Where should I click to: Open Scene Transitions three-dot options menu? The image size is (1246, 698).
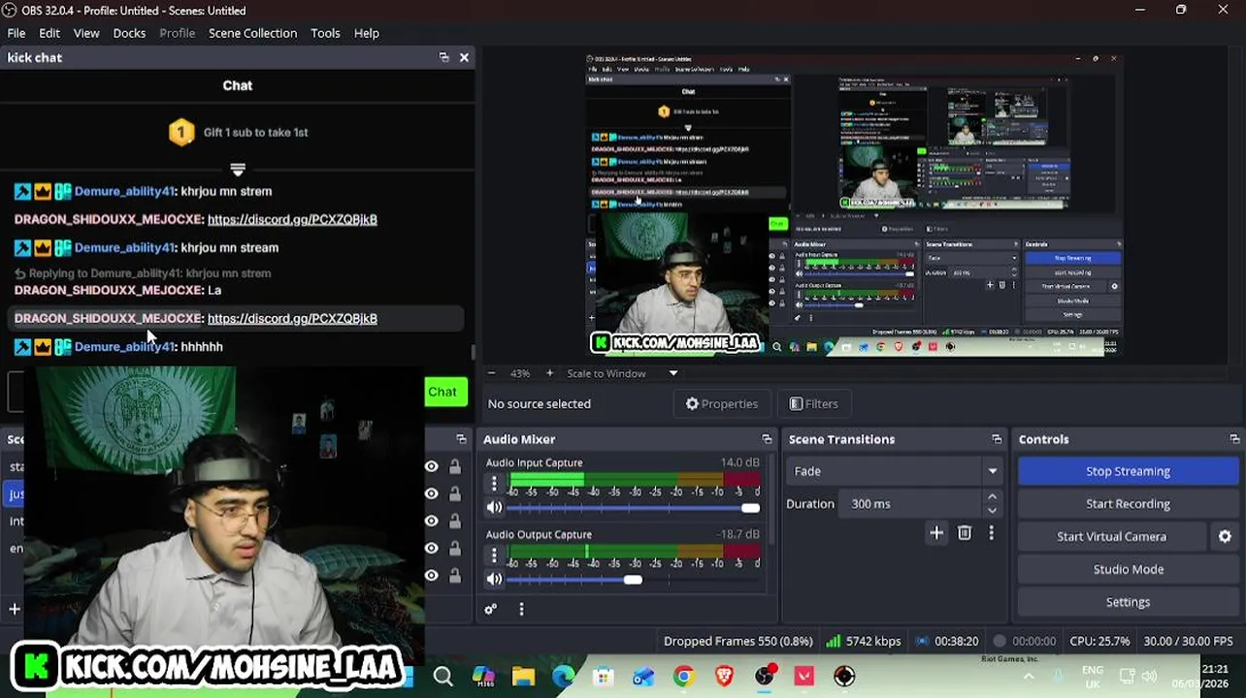pos(991,532)
